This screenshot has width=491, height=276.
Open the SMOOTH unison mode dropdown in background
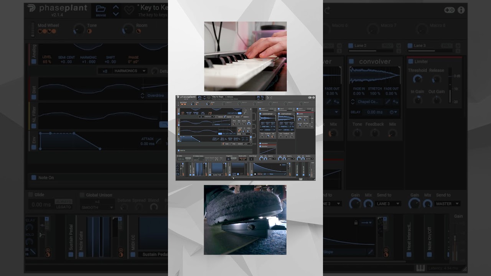[97, 207]
